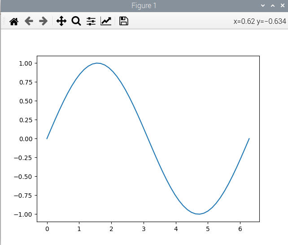Save the figure with the floppy disk icon
288x245 pixels.
[124, 21]
